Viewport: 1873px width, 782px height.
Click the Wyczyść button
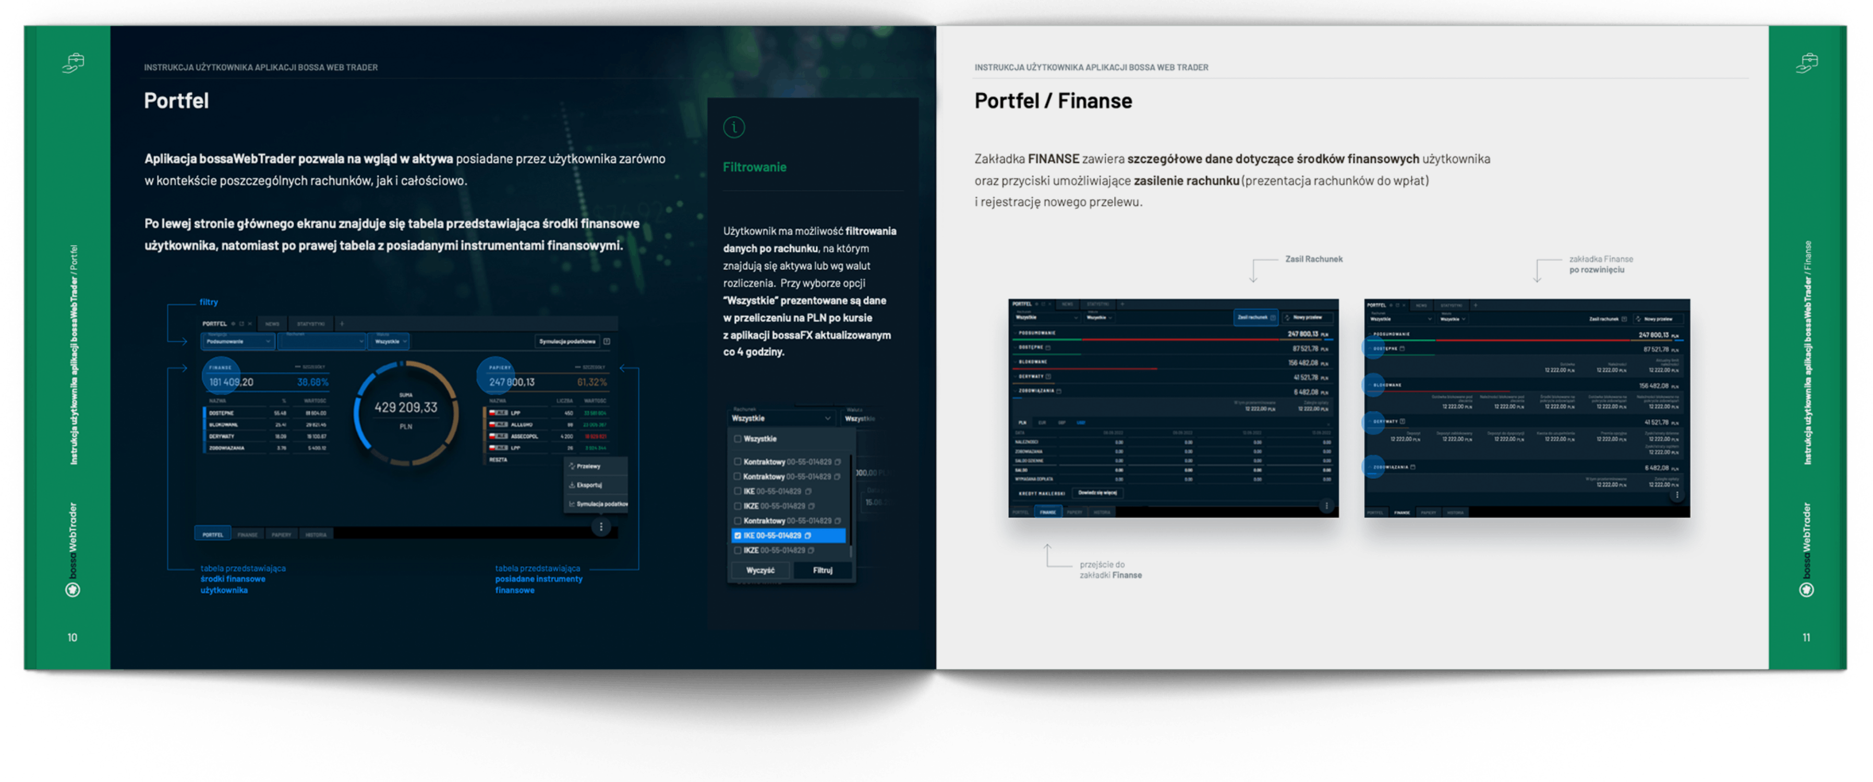coord(760,570)
